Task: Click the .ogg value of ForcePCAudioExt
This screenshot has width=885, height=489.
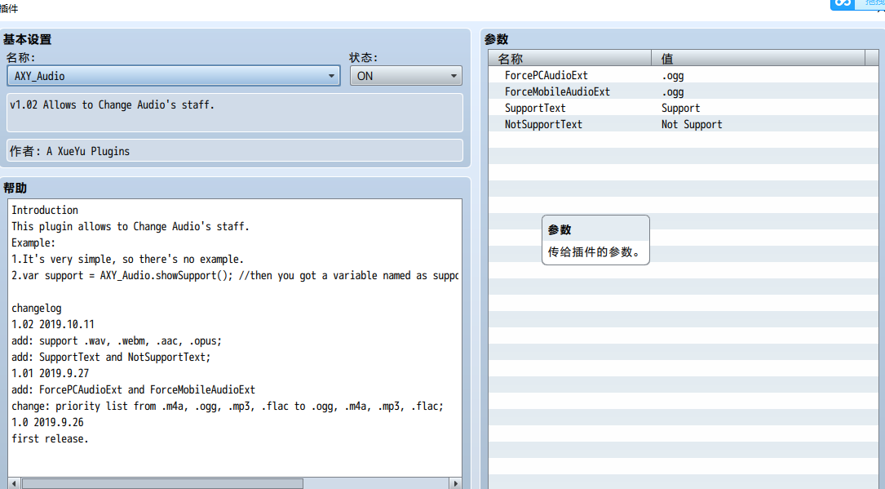Action: pos(672,75)
